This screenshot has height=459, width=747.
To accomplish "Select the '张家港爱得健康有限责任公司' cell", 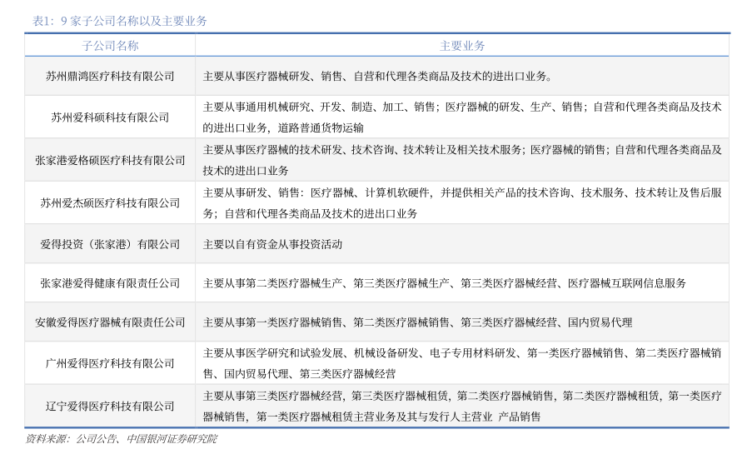I will [110, 283].
